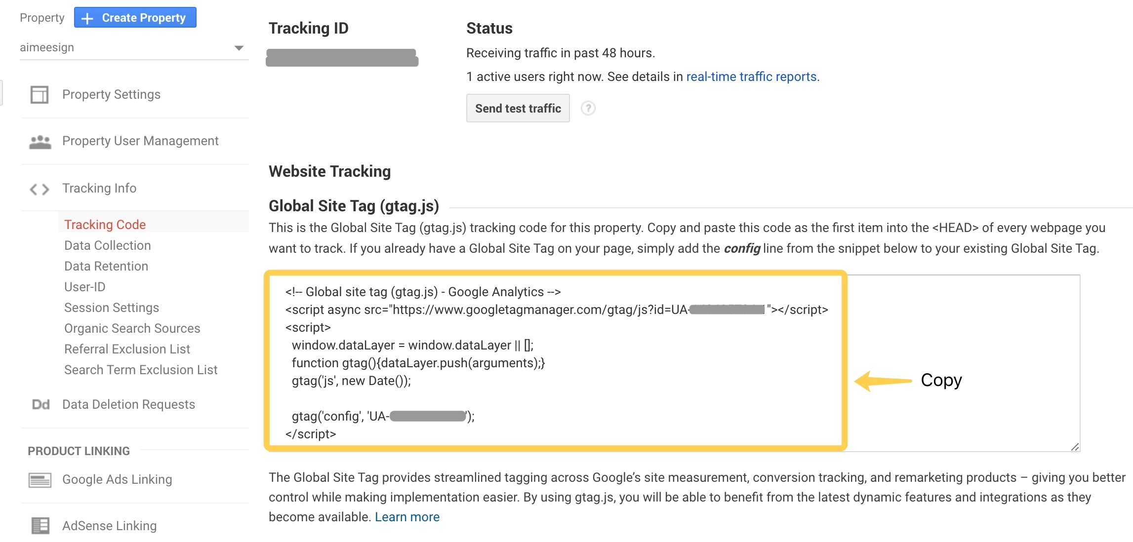Click the Send test traffic button

(x=518, y=108)
